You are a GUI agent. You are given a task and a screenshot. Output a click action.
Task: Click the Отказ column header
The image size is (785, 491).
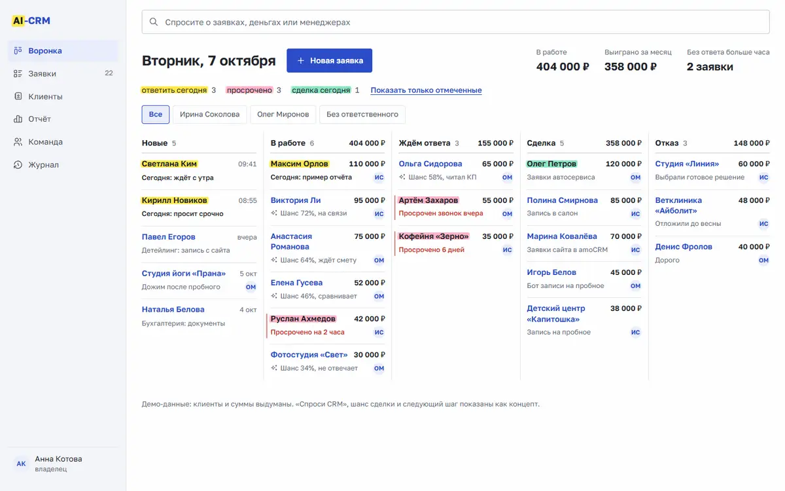(x=667, y=143)
